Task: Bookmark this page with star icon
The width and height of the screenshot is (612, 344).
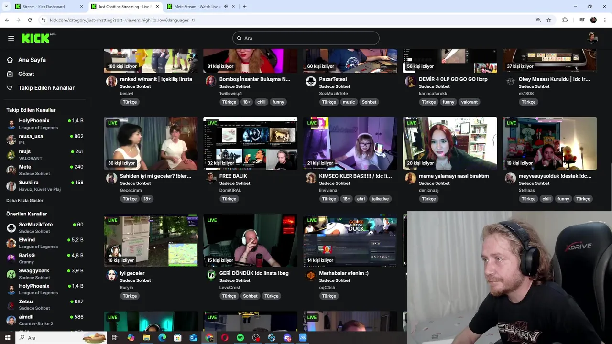Action: coord(549,20)
